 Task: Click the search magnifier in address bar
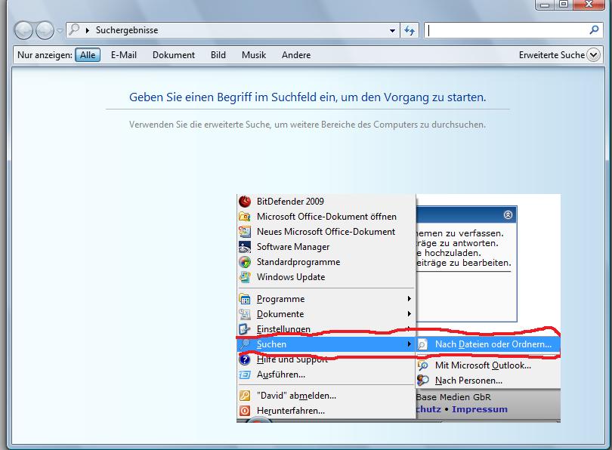(x=74, y=29)
